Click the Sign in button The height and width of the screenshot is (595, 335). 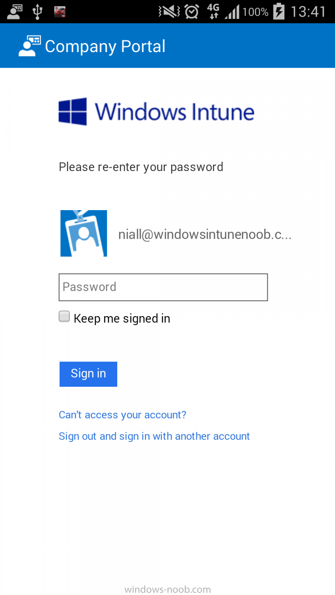88,374
